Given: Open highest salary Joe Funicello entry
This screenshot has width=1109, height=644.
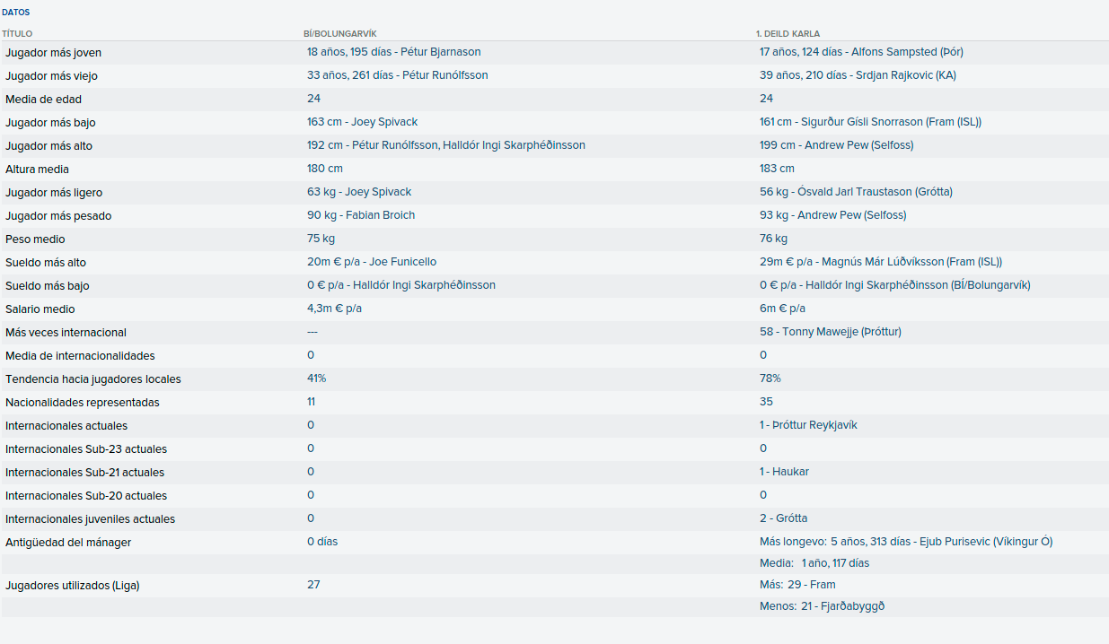Looking at the screenshot, I should tap(372, 262).
